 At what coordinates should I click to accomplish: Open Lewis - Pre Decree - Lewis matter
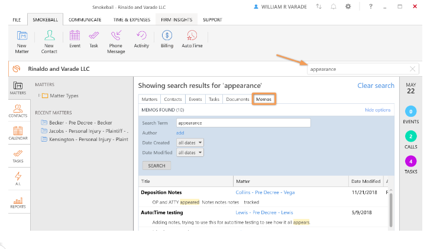(x=264, y=212)
